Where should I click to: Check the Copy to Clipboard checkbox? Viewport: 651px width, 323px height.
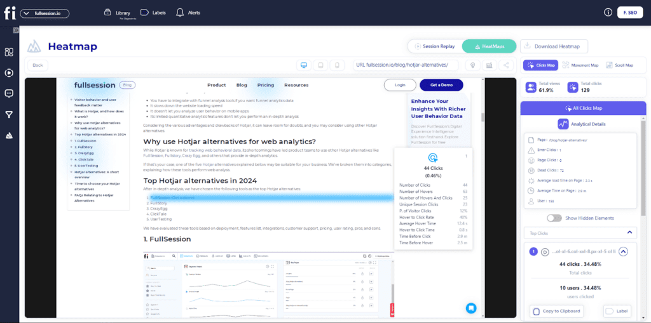coord(537,312)
